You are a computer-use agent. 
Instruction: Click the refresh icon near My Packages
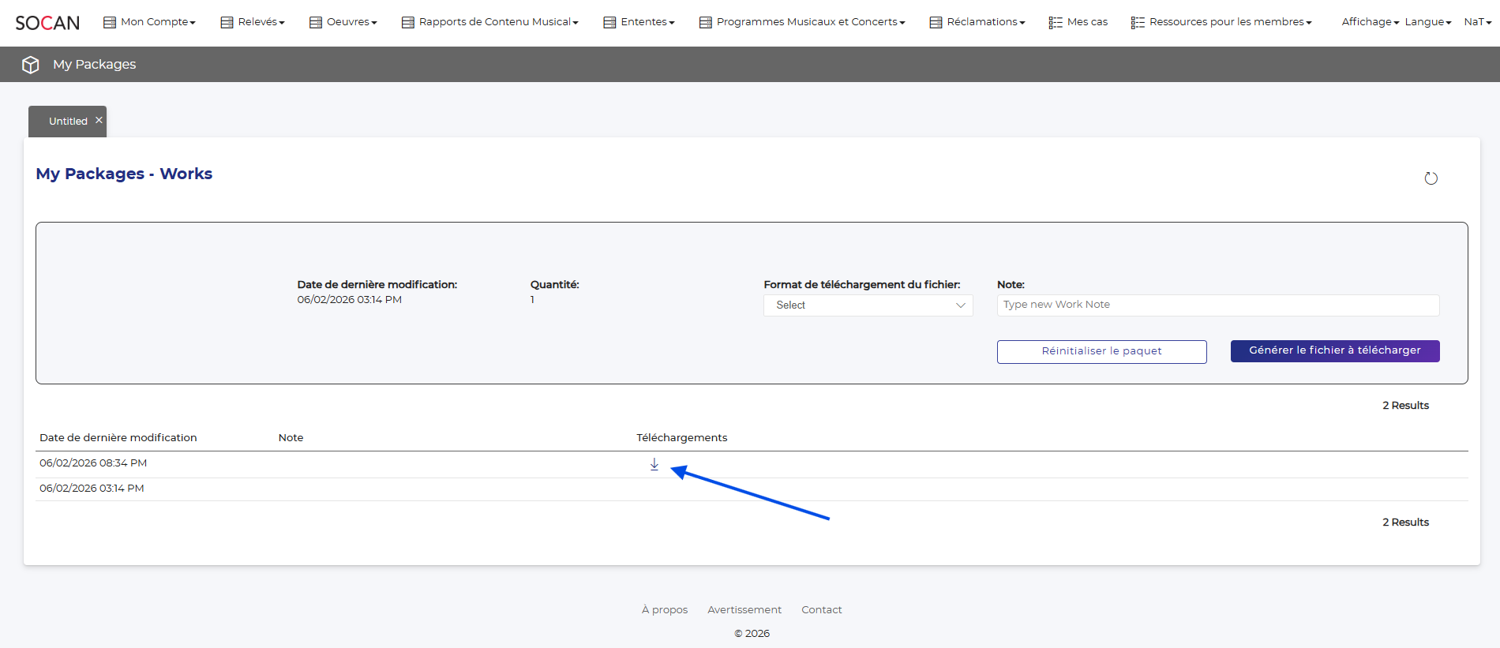[x=1431, y=178]
